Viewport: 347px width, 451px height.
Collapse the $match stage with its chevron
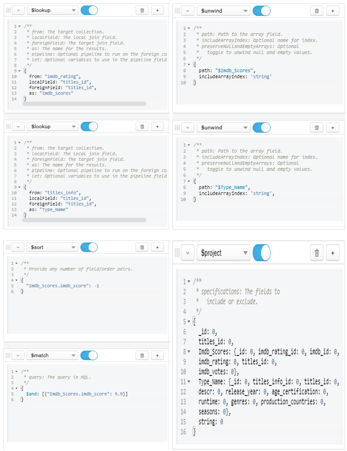18,356
